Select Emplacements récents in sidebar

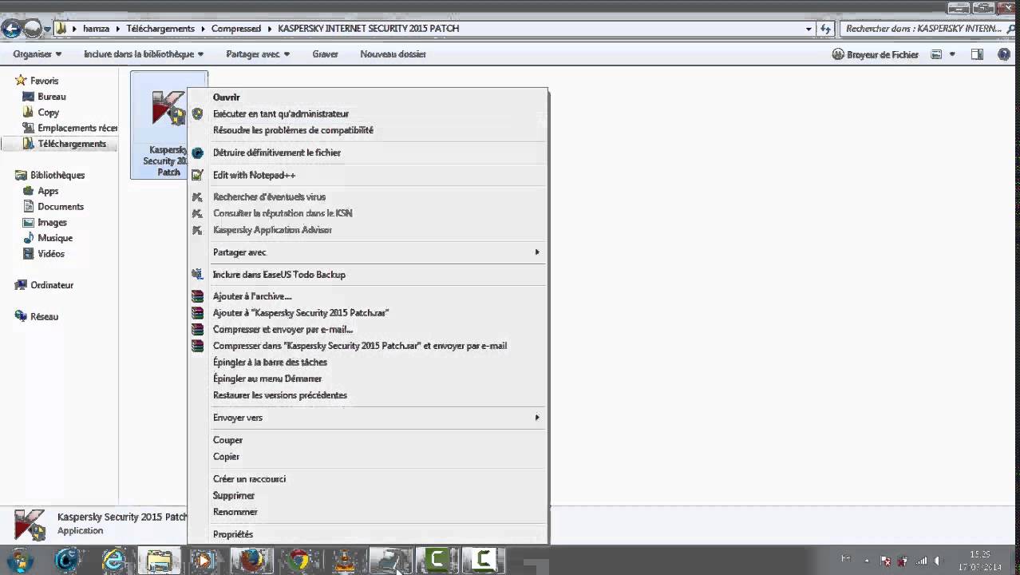pyautogui.click(x=69, y=128)
